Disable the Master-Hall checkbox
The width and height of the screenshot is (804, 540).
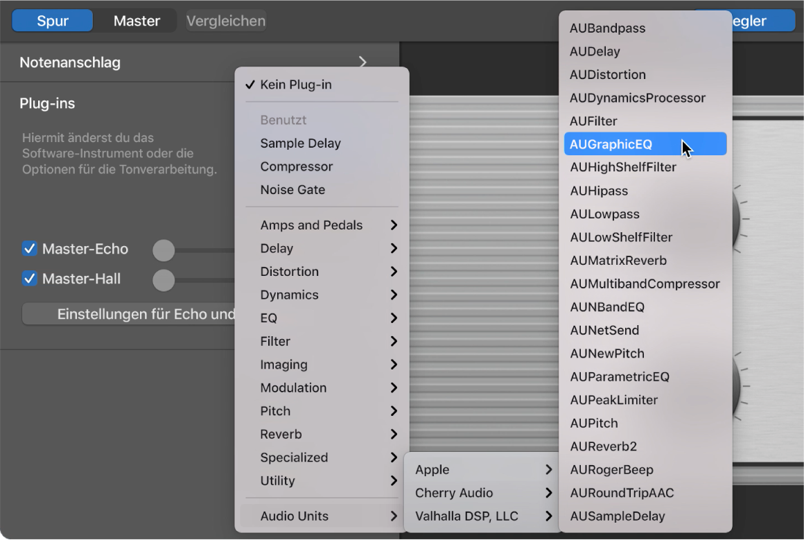(x=29, y=278)
